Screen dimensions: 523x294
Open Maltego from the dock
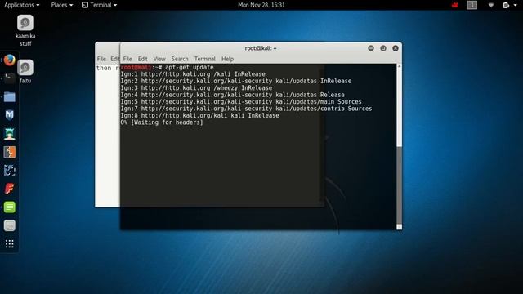(x=9, y=171)
